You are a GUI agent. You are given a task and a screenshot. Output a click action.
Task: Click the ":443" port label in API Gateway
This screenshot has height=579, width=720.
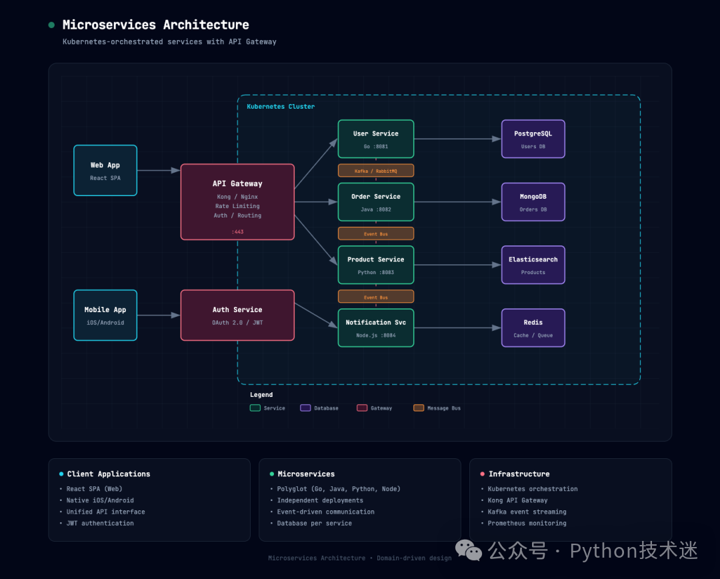[x=237, y=232]
